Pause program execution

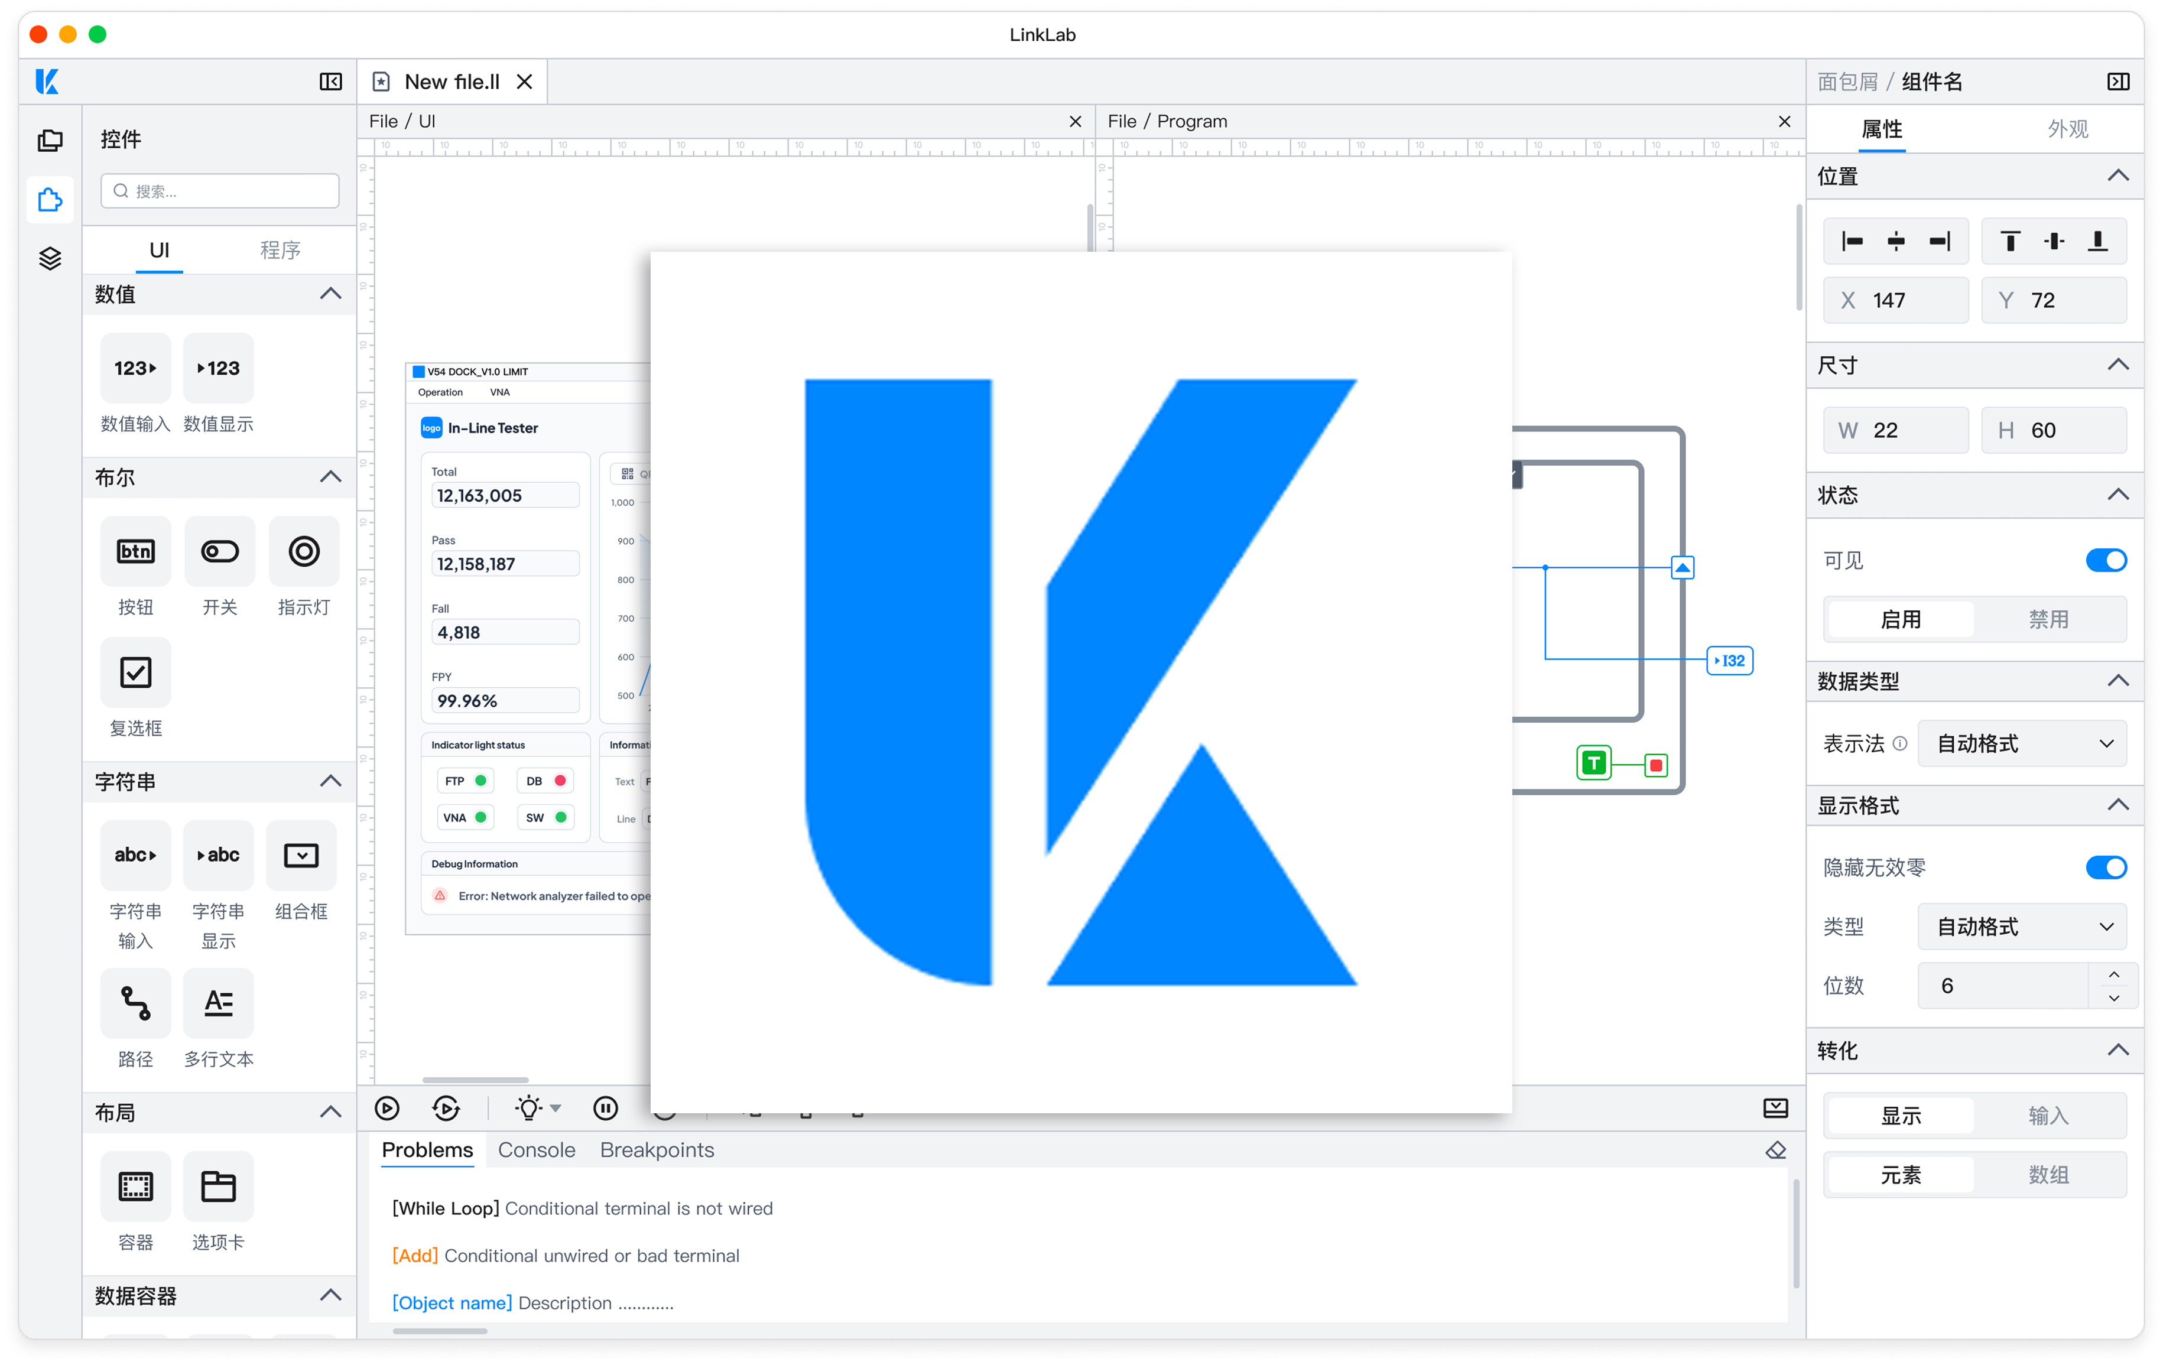(606, 1108)
